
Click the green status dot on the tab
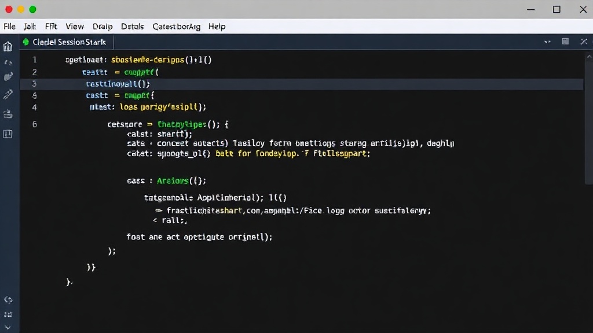click(x=25, y=42)
